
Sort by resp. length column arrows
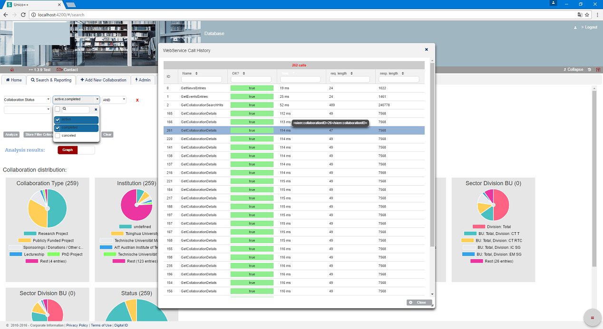(x=403, y=73)
